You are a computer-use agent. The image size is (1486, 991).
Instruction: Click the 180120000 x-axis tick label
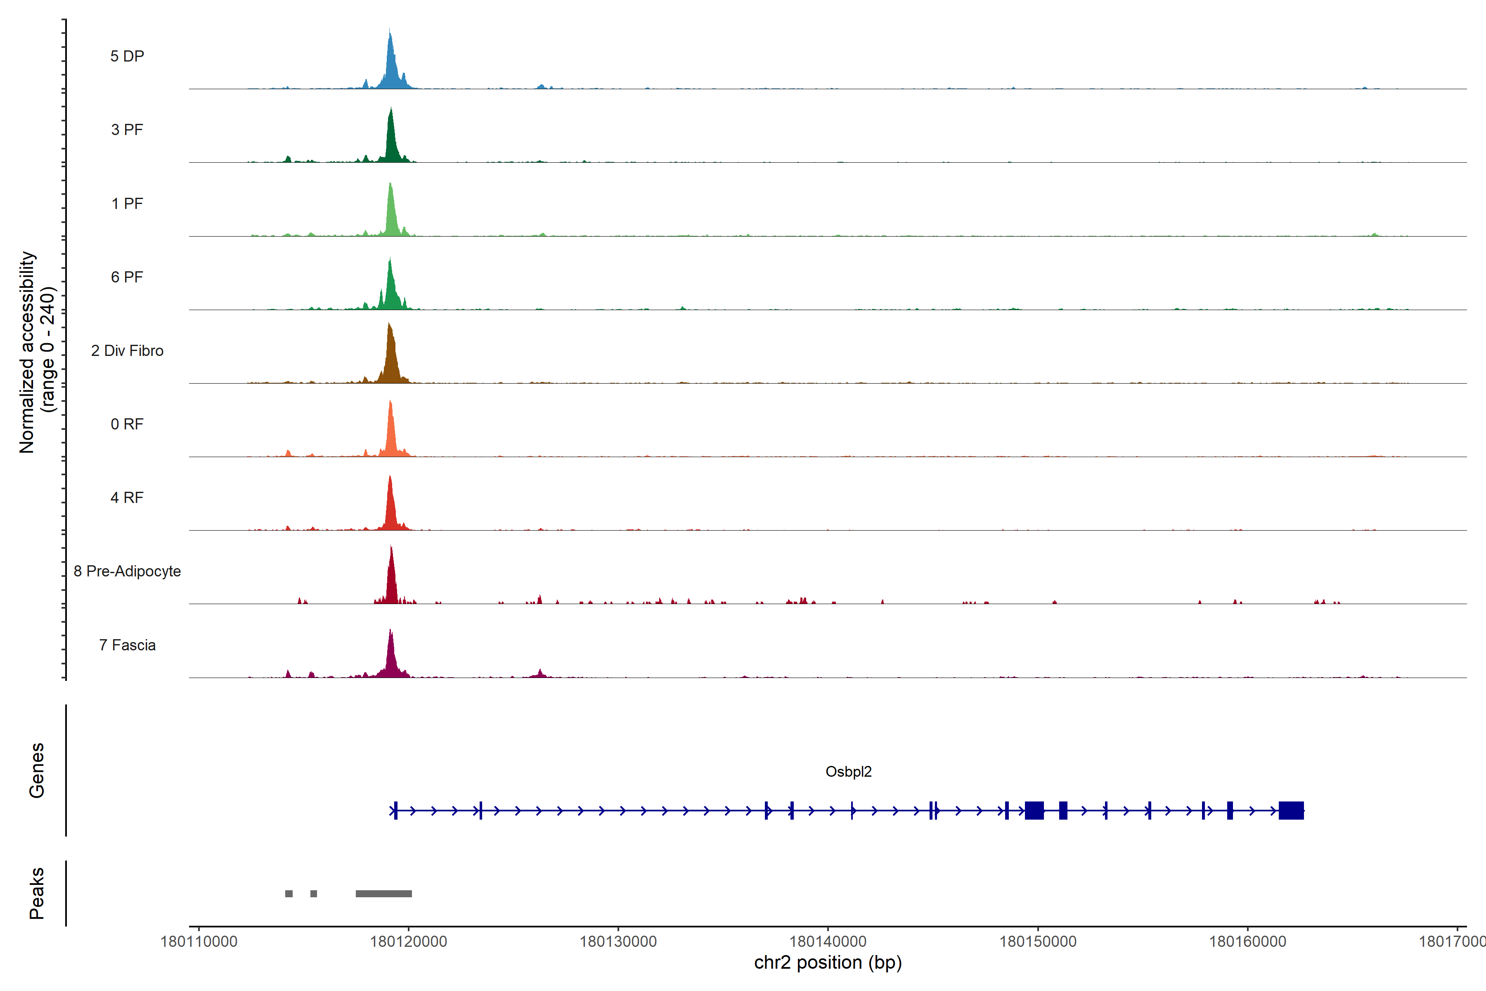(408, 942)
